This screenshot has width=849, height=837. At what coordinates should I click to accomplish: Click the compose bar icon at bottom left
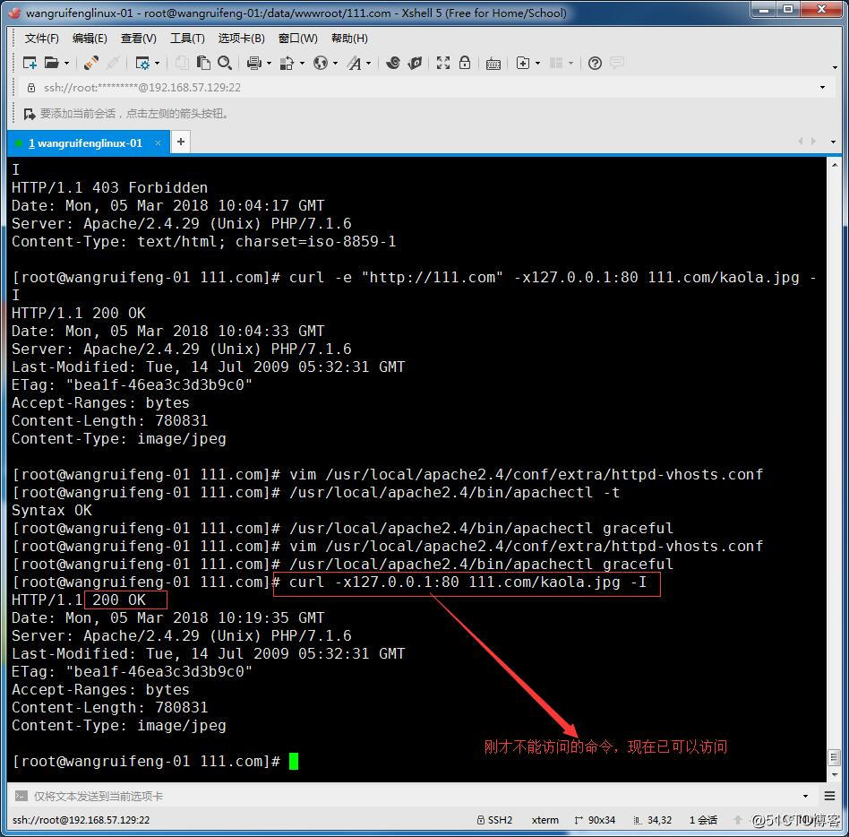click(21, 796)
